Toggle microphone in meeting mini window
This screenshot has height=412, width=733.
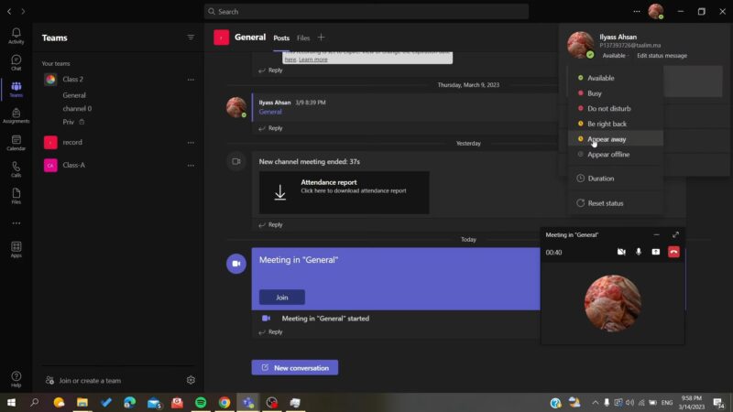click(639, 252)
